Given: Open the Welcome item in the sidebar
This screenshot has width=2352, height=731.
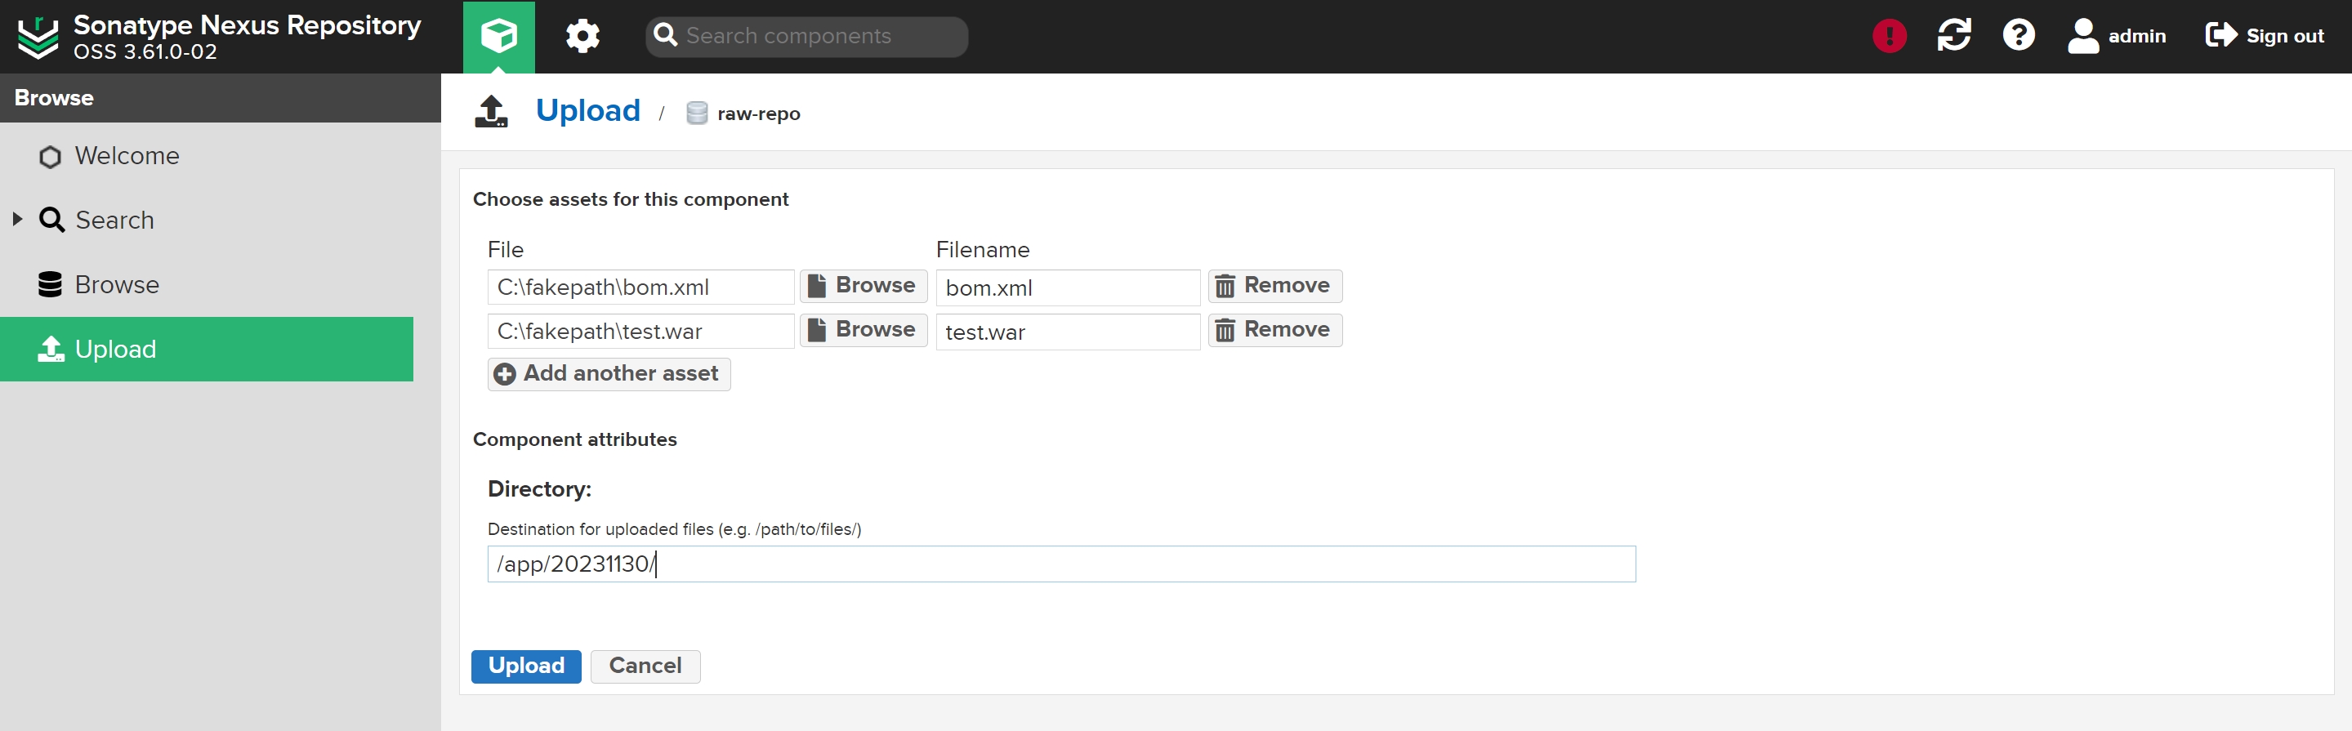Looking at the screenshot, I should 127,156.
